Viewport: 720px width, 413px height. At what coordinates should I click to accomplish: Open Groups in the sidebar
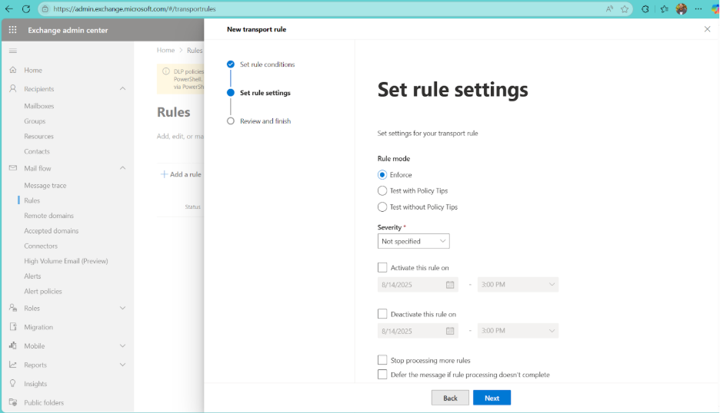coord(35,121)
